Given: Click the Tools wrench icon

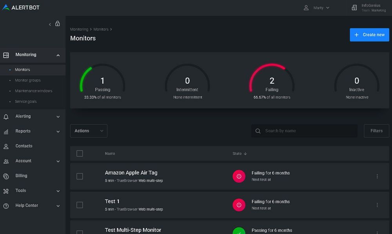Looking at the screenshot, I should tap(6, 191).
